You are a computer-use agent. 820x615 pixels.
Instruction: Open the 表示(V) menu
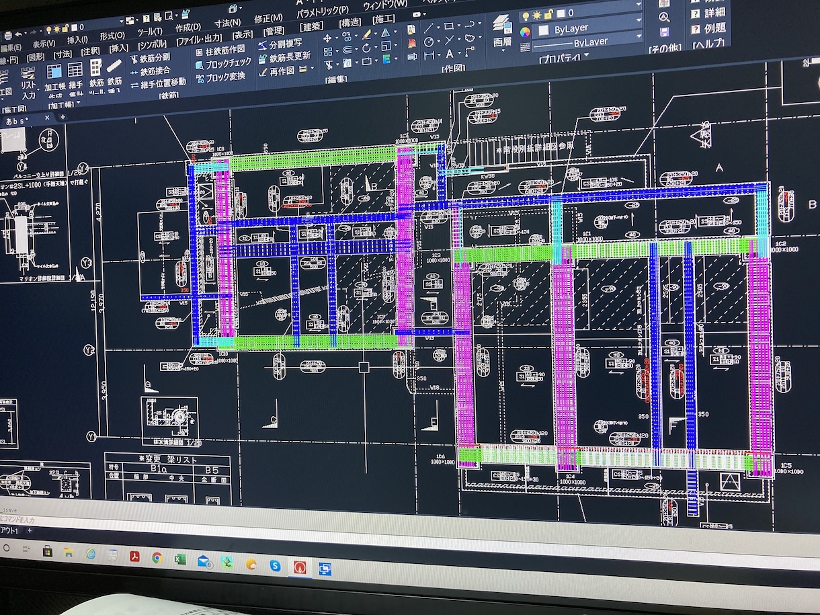click(44, 43)
